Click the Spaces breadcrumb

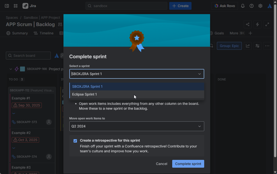click(x=12, y=18)
